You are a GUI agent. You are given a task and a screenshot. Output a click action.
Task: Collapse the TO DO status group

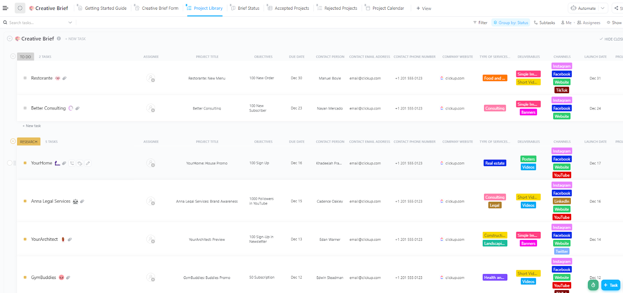click(x=13, y=56)
